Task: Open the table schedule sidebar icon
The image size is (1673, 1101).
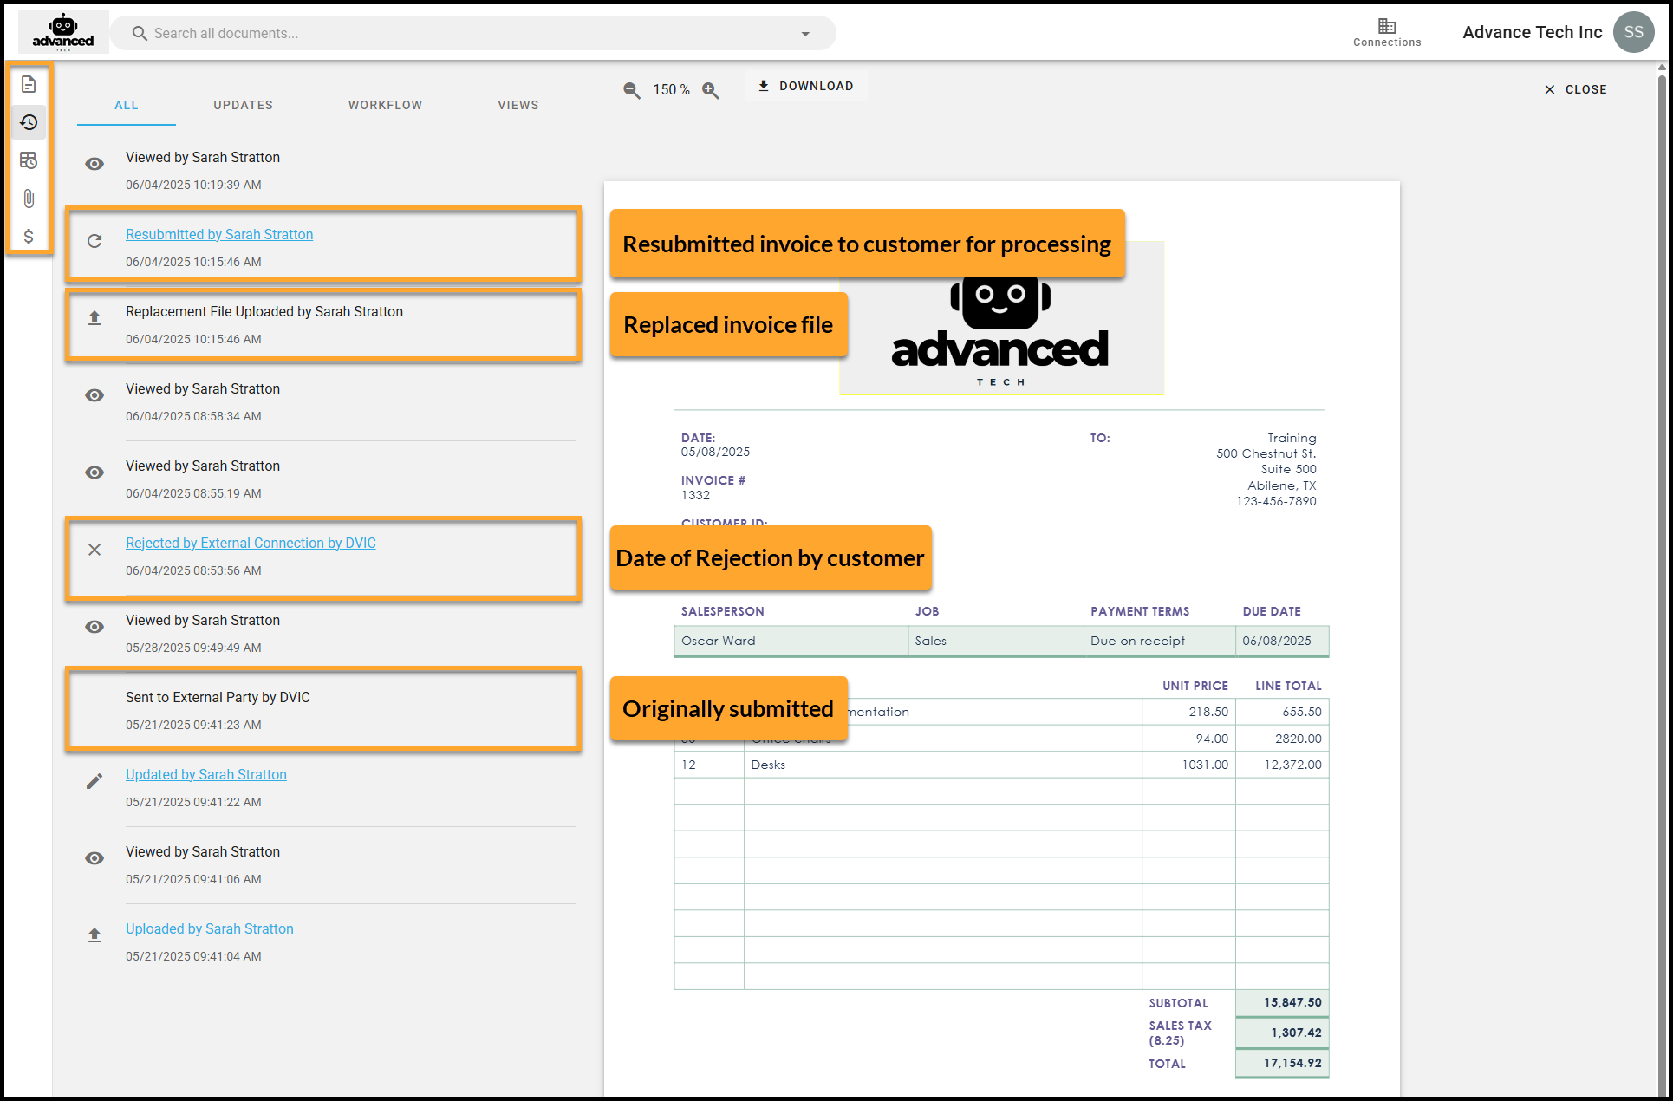Action: coord(29,160)
